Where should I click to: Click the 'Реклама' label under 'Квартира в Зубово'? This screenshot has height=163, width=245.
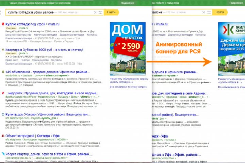[11, 54]
